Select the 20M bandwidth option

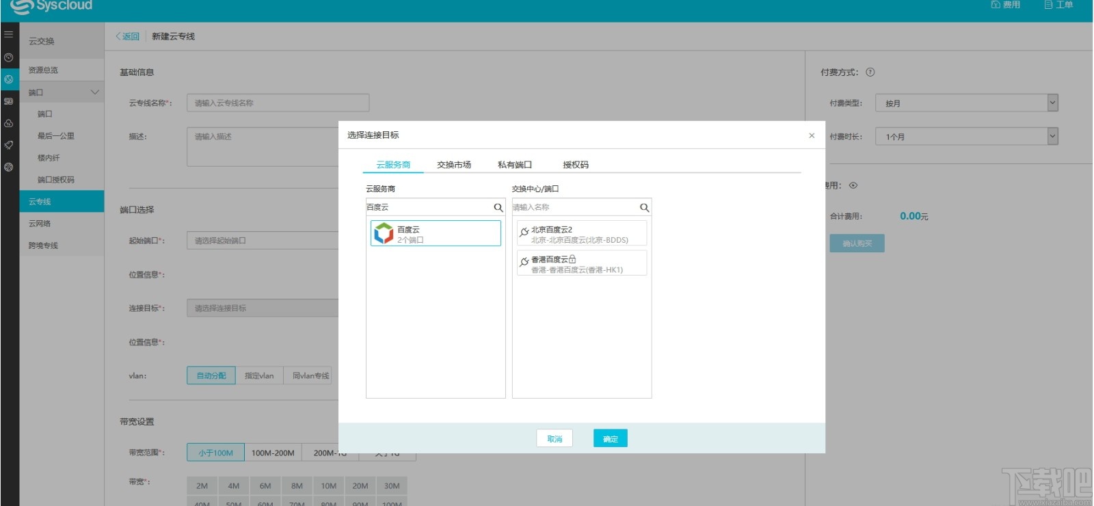coord(360,486)
